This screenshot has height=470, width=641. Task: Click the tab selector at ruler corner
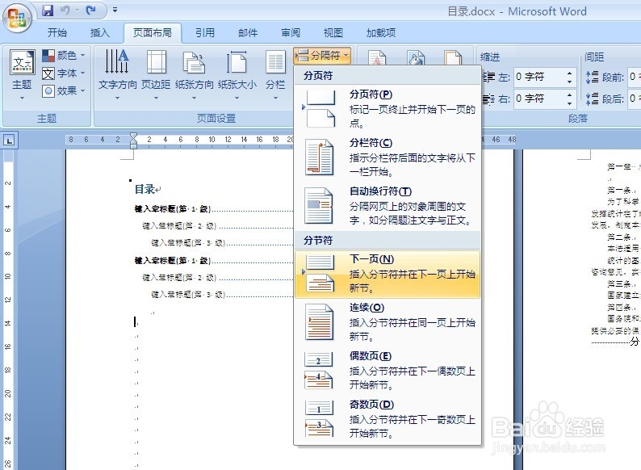(x=9, y=141)
